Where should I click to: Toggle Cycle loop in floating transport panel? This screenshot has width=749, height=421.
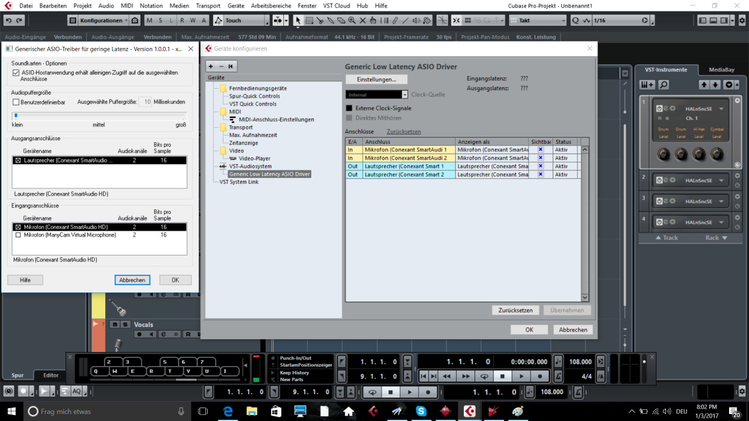point(484,376)
